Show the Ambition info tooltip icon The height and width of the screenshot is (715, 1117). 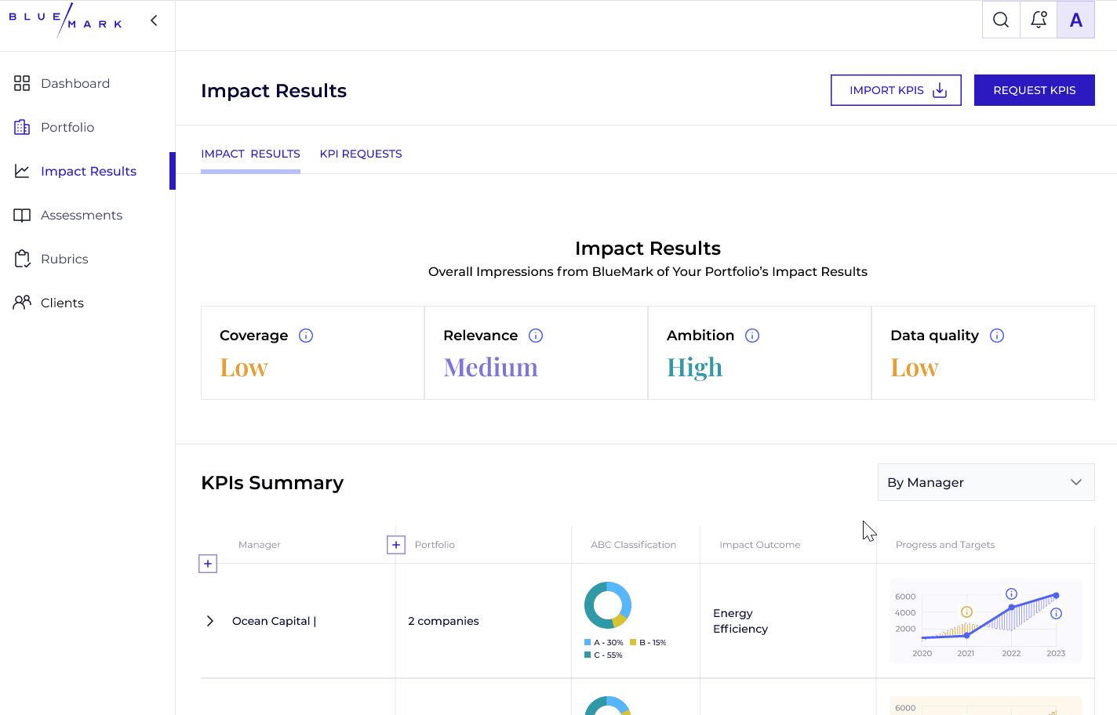752,336
